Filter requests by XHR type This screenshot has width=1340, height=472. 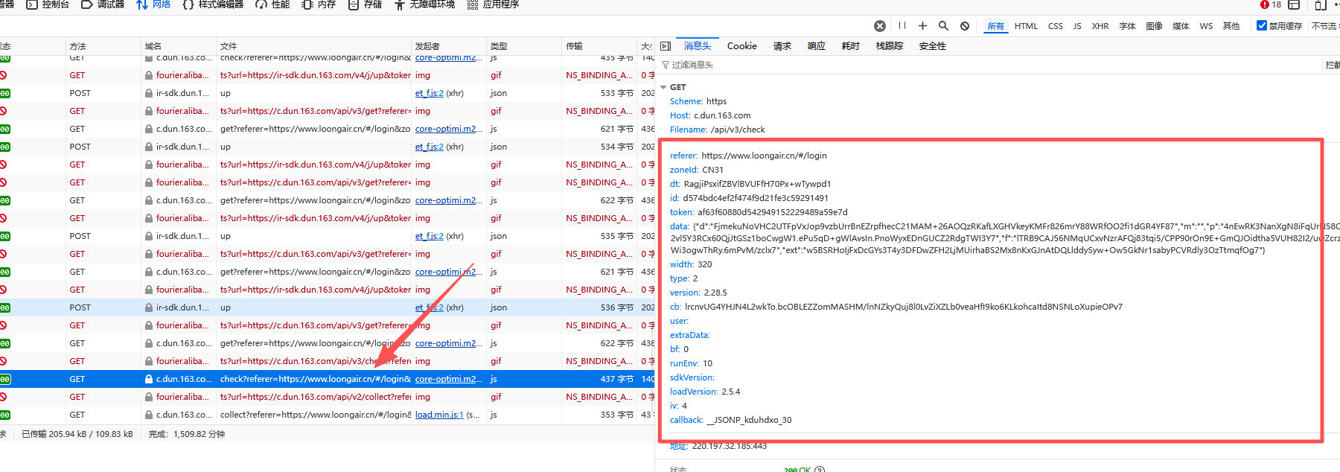pos(1100,26)
